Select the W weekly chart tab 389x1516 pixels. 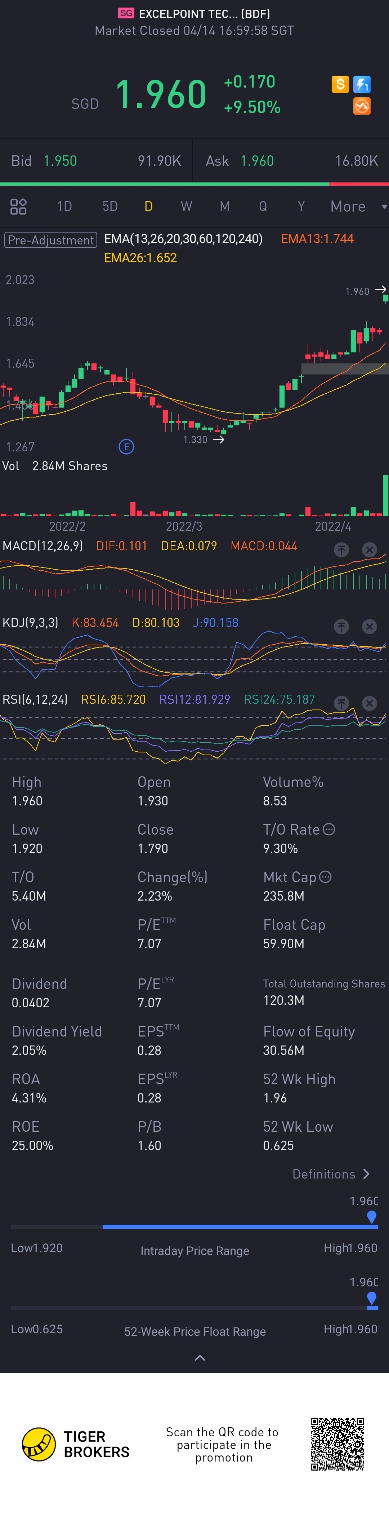point(186,207)
